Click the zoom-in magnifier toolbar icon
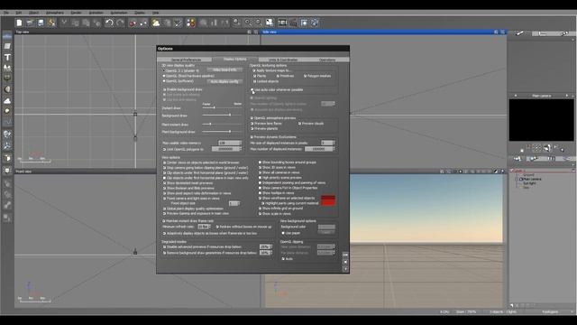Screen dimensions: 577x325 tap(248, 23)
